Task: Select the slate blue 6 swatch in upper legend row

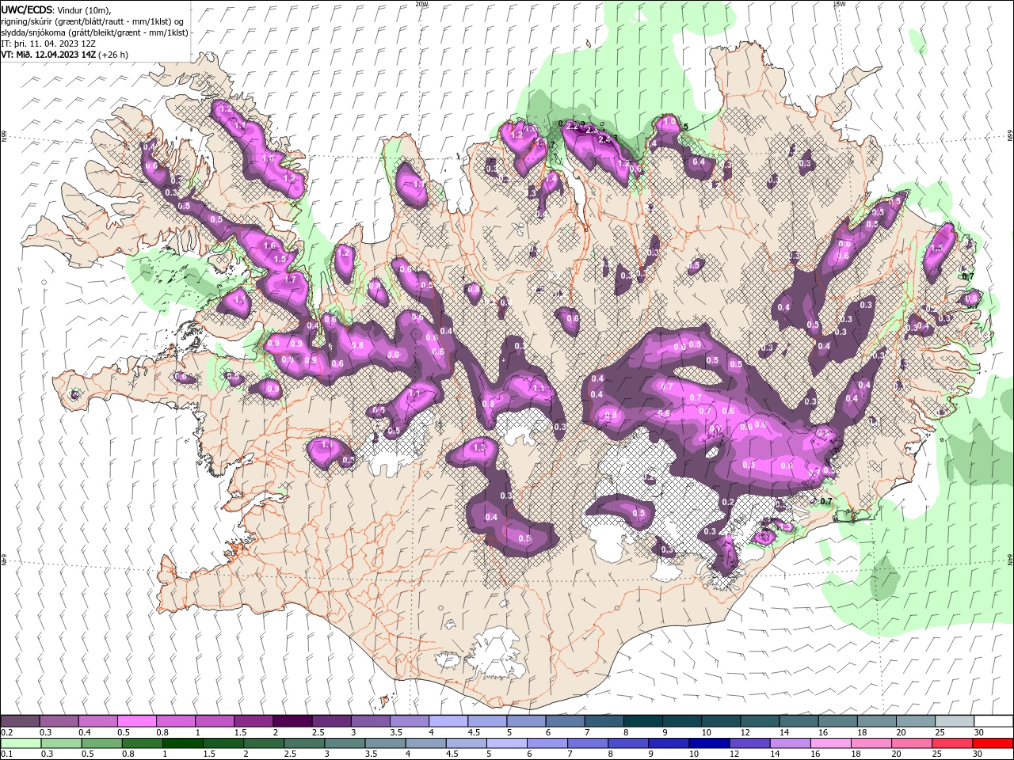Action: [566, 720]
